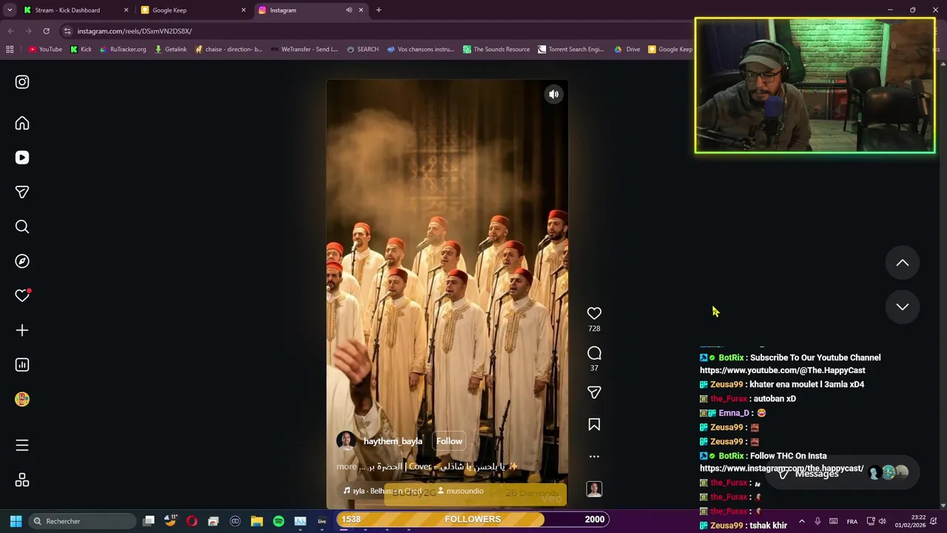Open Notifications heart in sidebar
947x533 pixels.
(x=22, y=295)
